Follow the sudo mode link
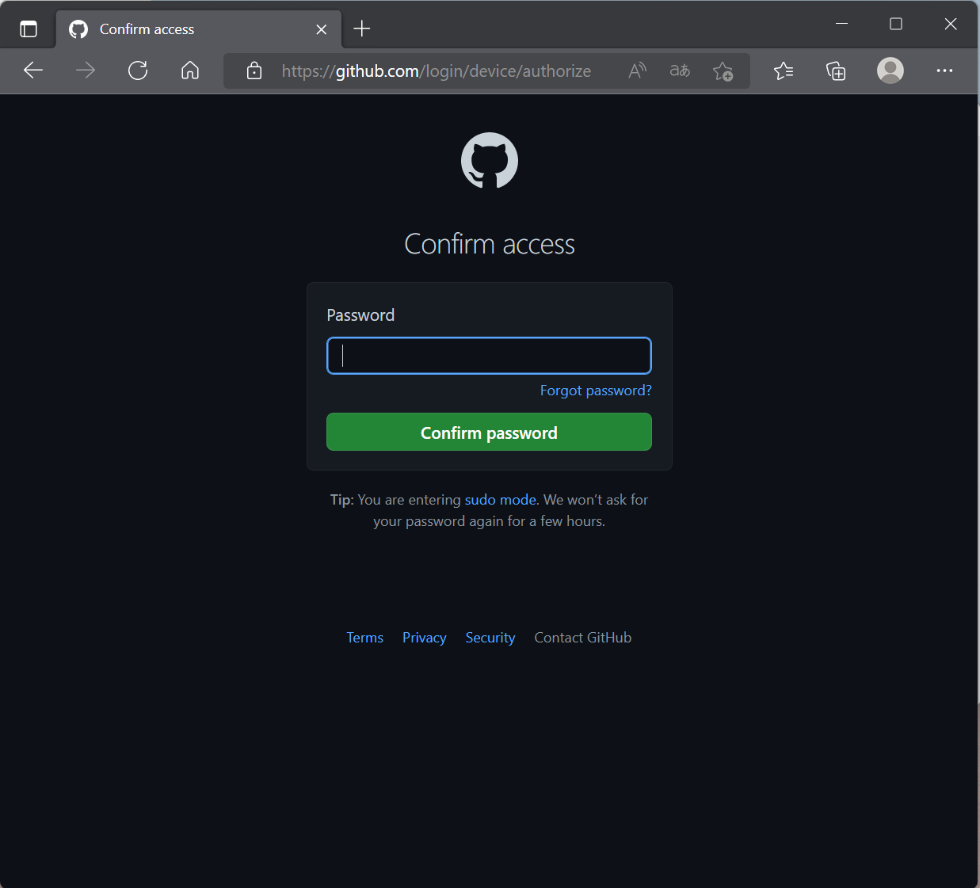The height and width of the screenshot is (888, 980). pyautogui.click(x=501, y=500)
